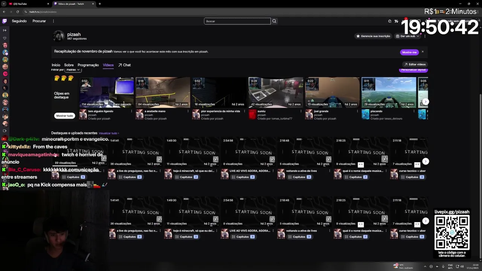Click the '967 seguidores' text
482x271 pixels.
77,39
